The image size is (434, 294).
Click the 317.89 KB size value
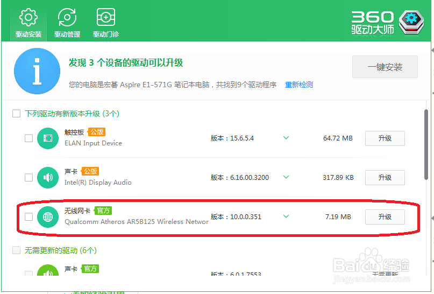click(x=338, y=178)
